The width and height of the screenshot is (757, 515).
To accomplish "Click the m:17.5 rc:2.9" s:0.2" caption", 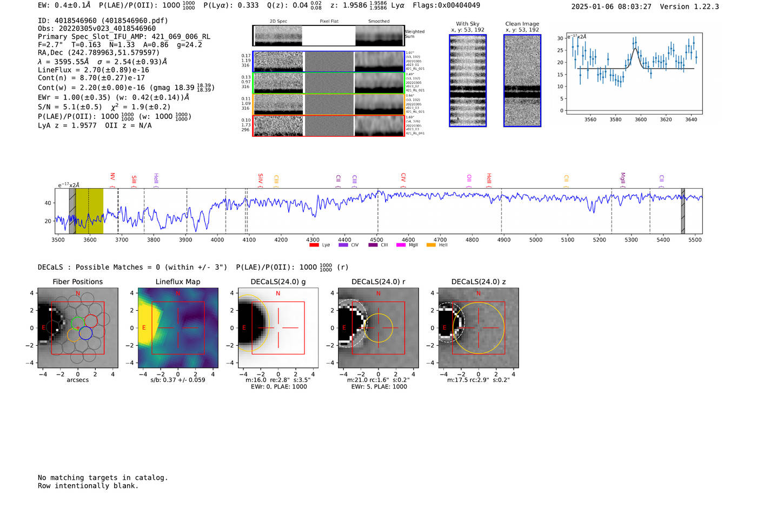I will (x=479, y=380).
